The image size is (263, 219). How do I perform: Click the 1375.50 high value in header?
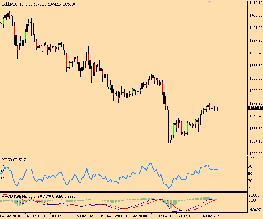click(x=40, y=4)
